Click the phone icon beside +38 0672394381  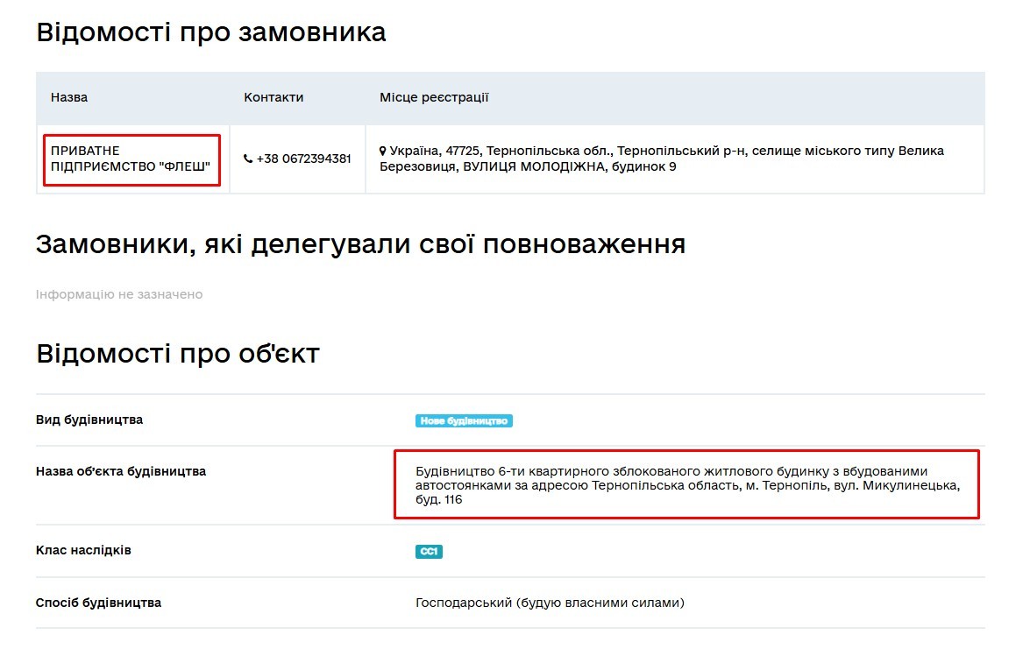point(248,159)
